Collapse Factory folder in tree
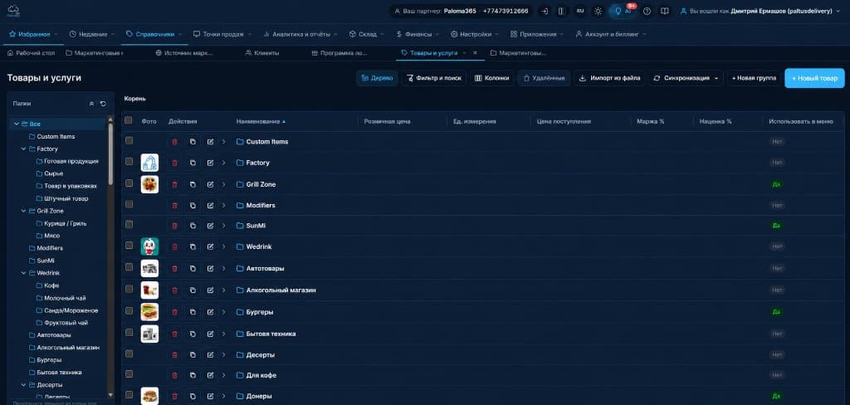Viewport: 850px width, 405px height. (24, 149)
